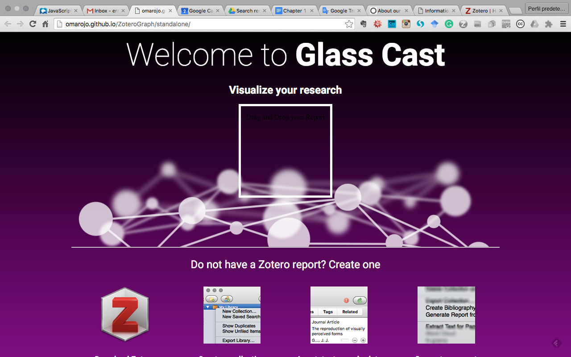Image resolution: width=571 pixels, height=357 pixels.
Task: Switch to the JavaScript tab
Action: [59, 11]
